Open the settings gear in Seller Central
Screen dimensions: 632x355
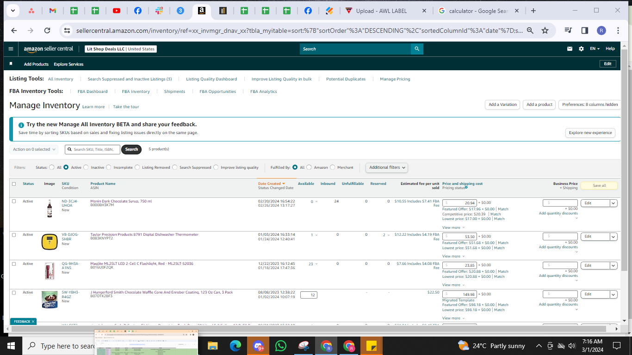pyautogui.click(x=581, y=49)
